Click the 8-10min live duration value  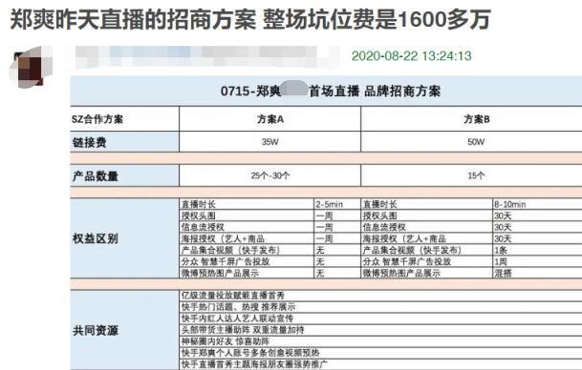(509, 204)
